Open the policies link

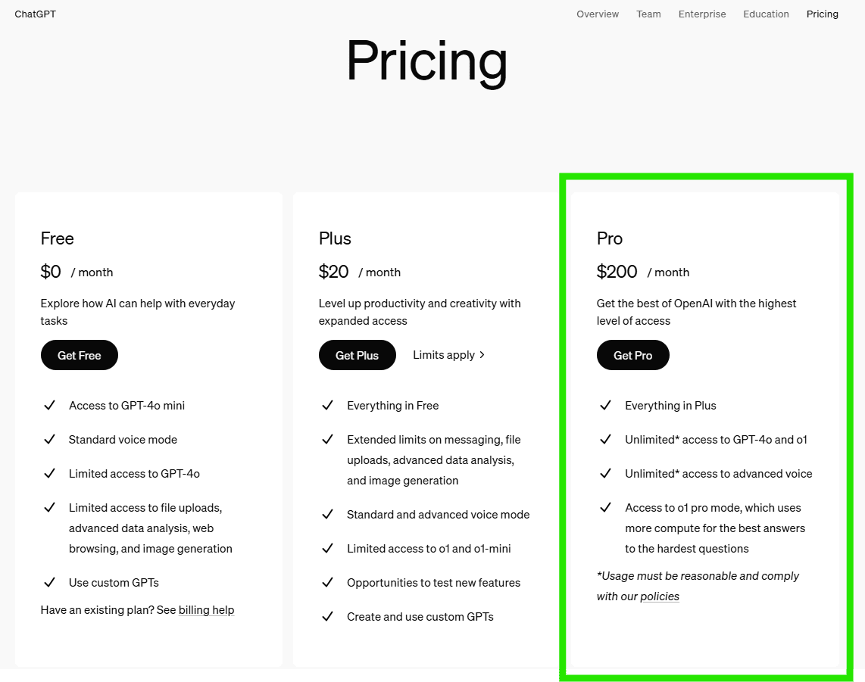660,596
